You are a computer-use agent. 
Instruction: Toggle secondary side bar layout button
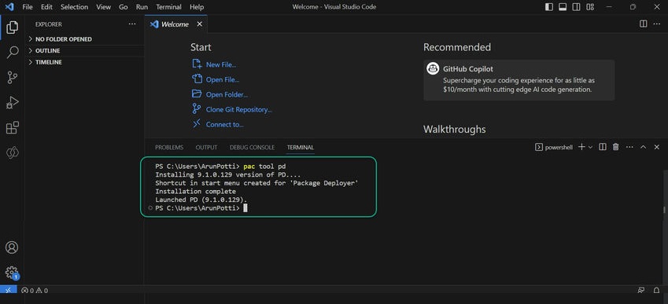pos(576,7)
